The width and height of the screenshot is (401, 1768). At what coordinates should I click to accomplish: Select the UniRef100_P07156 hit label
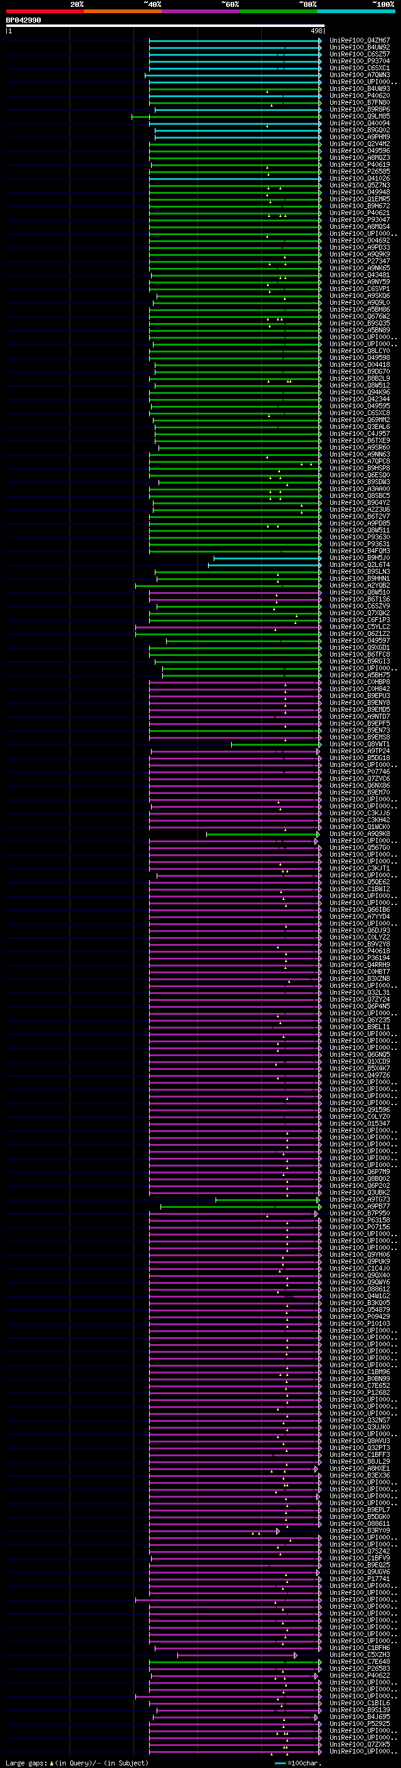360,1227
